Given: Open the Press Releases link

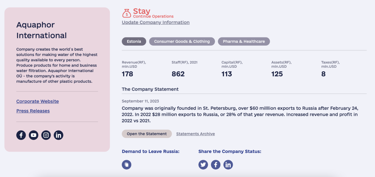Looking at the screenshot, I should pyautogui.click(x=33, y=111).
